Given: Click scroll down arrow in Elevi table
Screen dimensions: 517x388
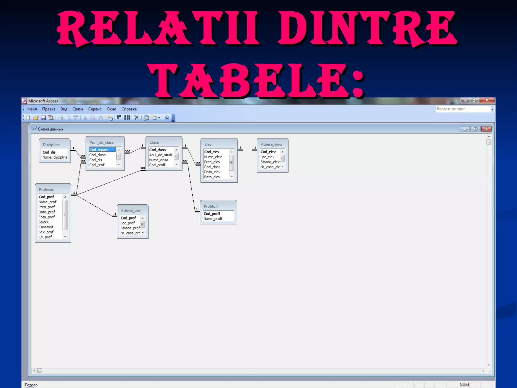Looking at the screenshot, I should [x=232, y=177].
